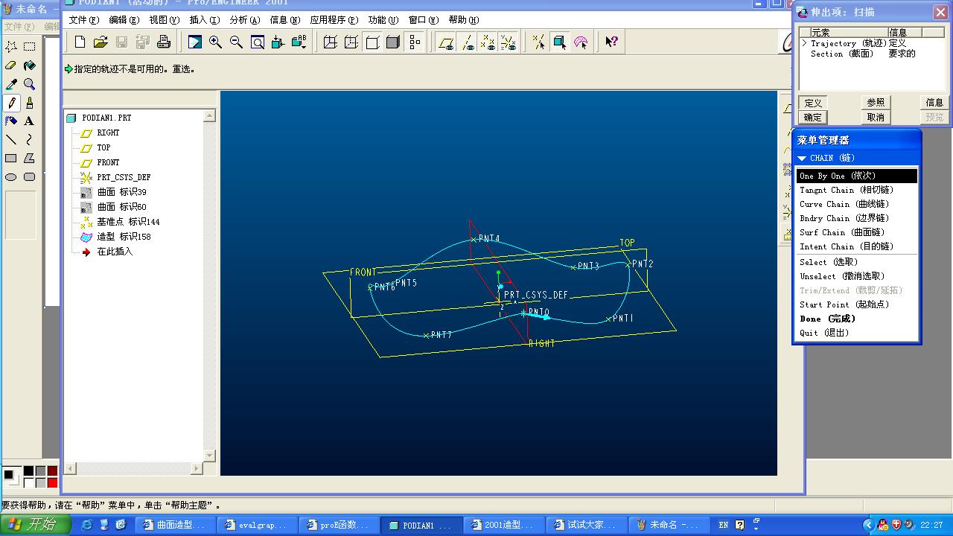Select the Eraser tool in Paint
The image size is (953, 536).
[11, 66]
